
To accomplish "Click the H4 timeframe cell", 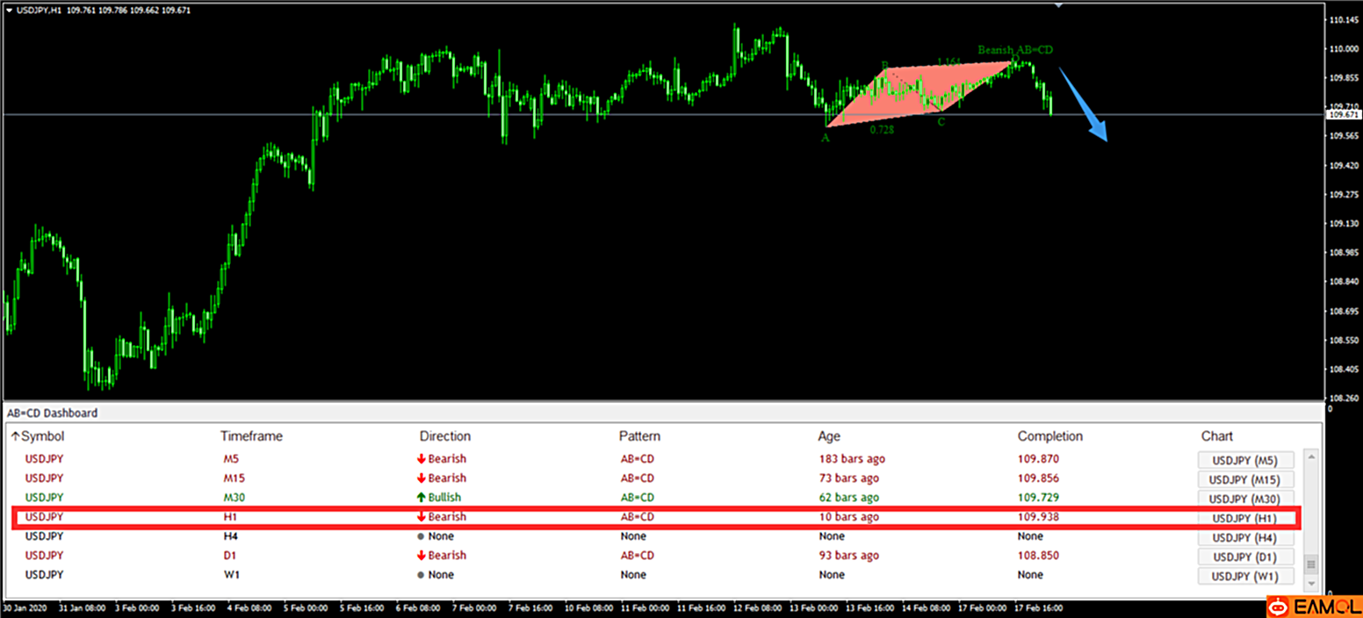I will (231, 536).
